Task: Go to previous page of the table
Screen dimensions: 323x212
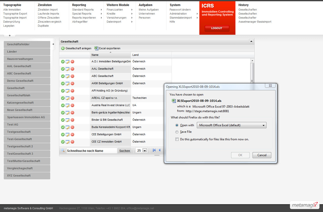Action: (159, 150)
